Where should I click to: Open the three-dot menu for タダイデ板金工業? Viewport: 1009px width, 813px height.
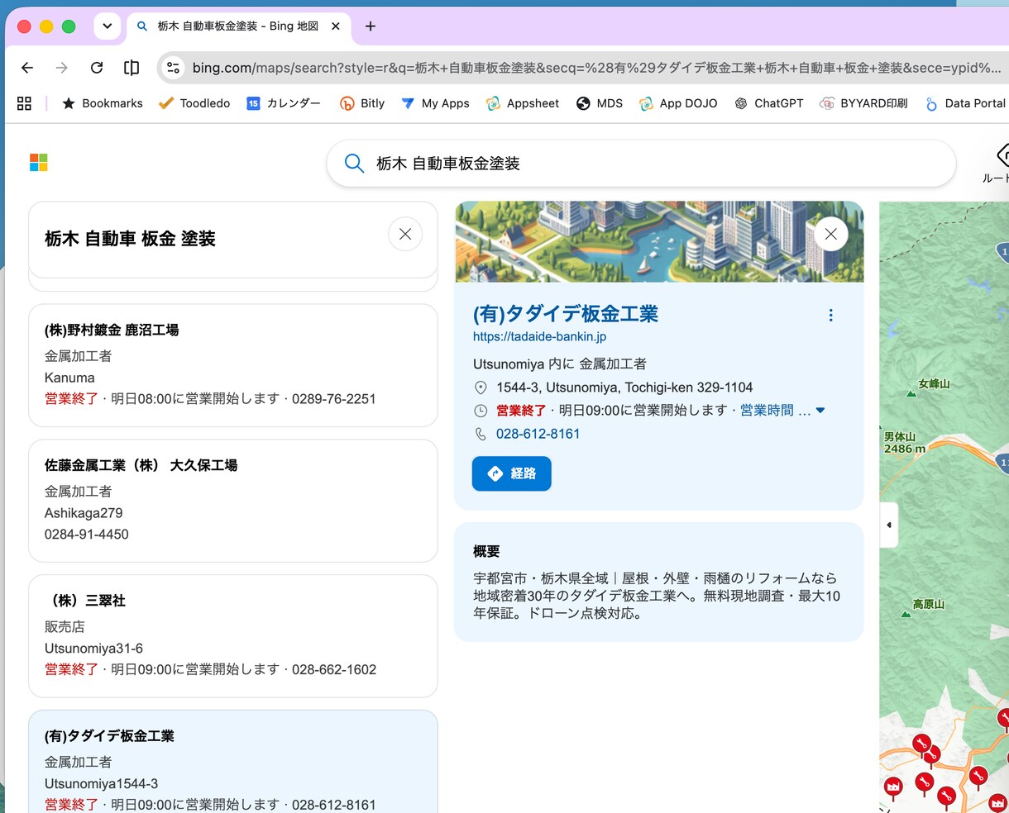(830, 315)
